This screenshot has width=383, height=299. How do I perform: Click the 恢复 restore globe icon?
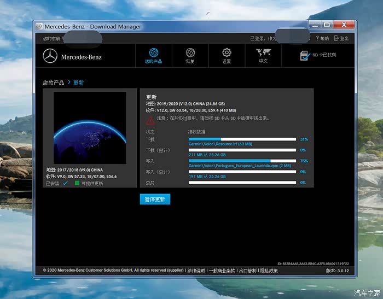tap(190, 53)
